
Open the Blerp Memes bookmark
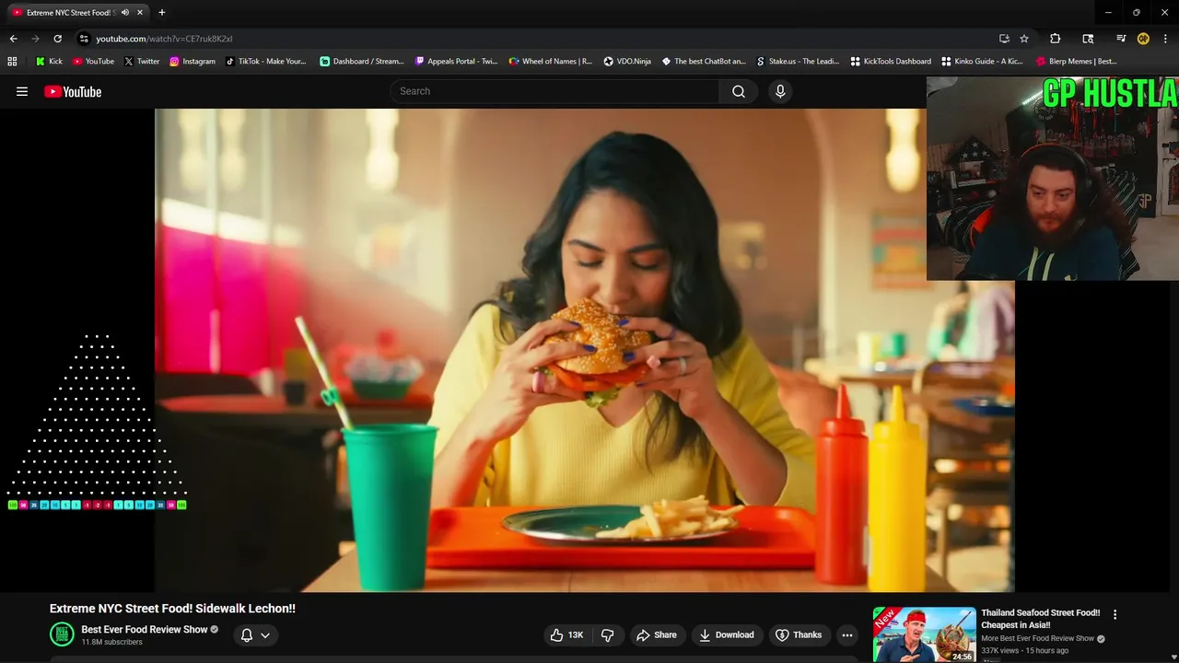coord(1077,62)
